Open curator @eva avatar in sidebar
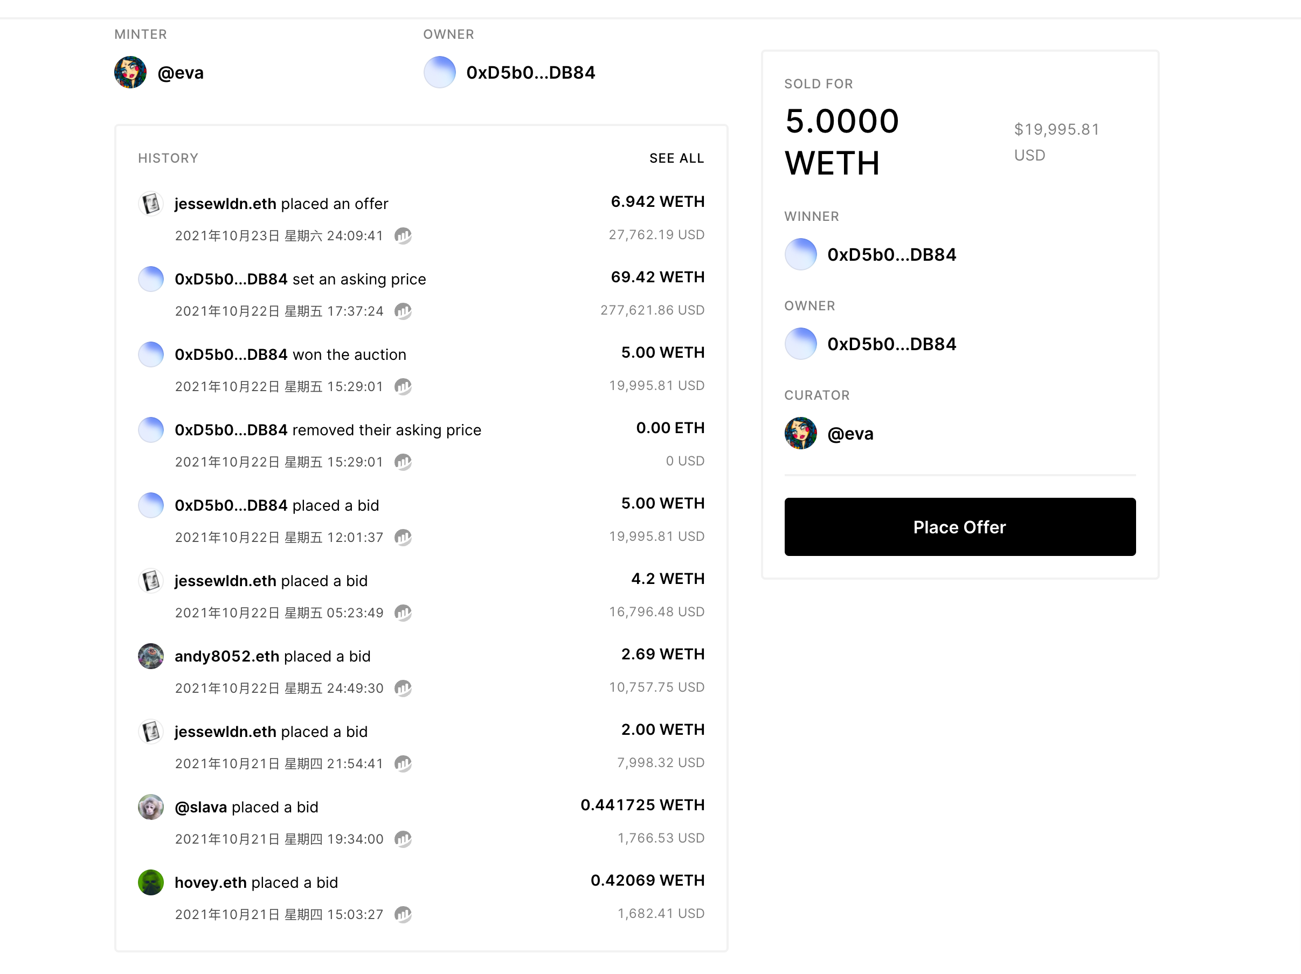The image size is (1301, 974). point(800,433)
